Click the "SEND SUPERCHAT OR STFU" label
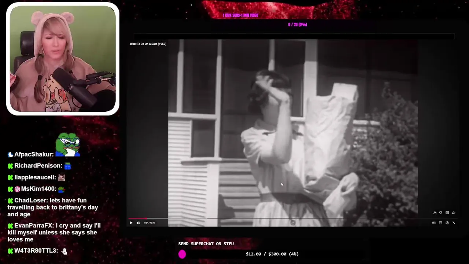 coord(206,243)
